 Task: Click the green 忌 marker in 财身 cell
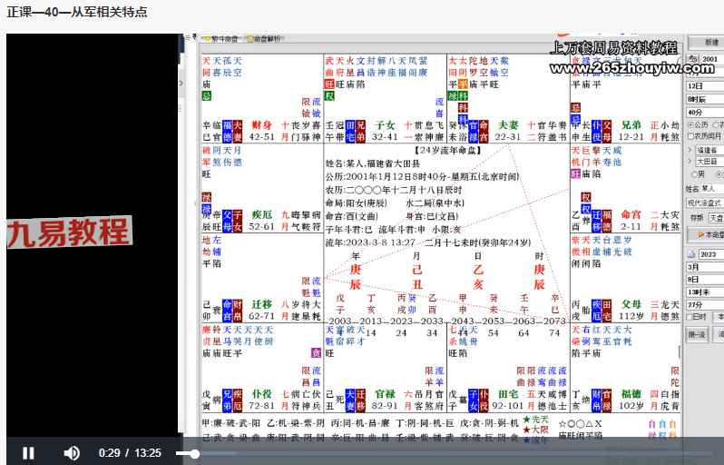click(x=206, y=94)
